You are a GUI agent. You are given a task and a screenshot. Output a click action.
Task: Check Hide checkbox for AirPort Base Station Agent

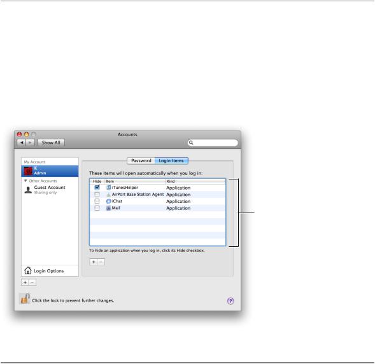pos(97,194)
